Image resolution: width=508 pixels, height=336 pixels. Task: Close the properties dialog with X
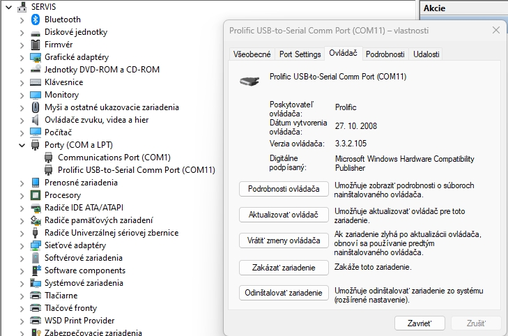[x=495, y=30]
